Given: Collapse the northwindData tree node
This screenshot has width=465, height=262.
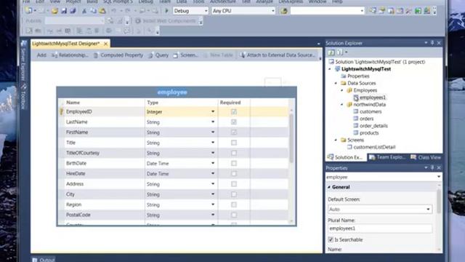Looking at the screenshot, I should (342, 105).
